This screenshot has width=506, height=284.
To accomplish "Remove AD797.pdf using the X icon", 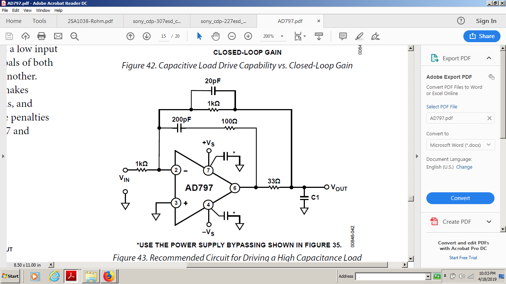I will [489, 118].
